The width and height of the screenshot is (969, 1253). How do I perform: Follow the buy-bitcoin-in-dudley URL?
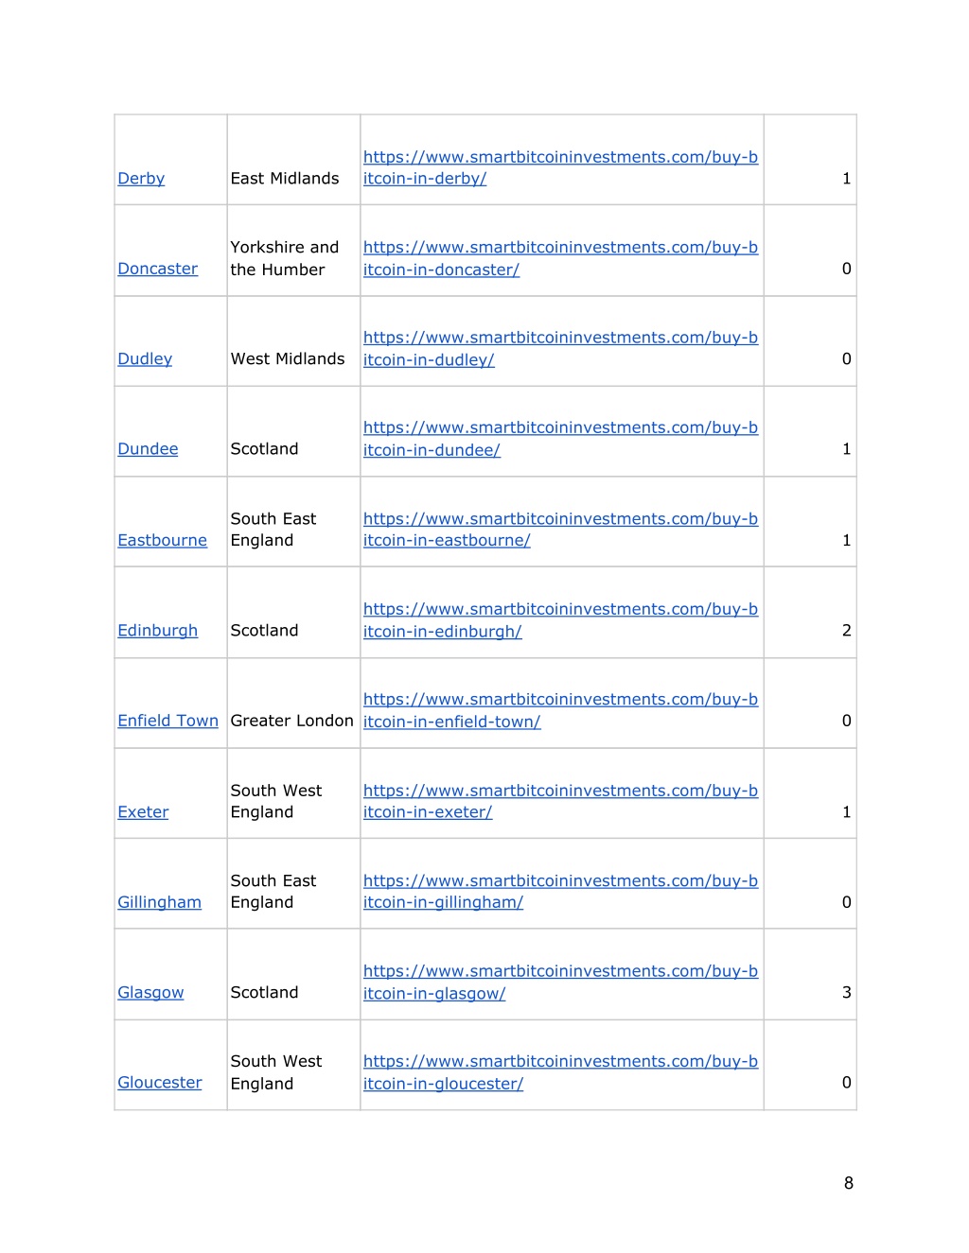560,348
